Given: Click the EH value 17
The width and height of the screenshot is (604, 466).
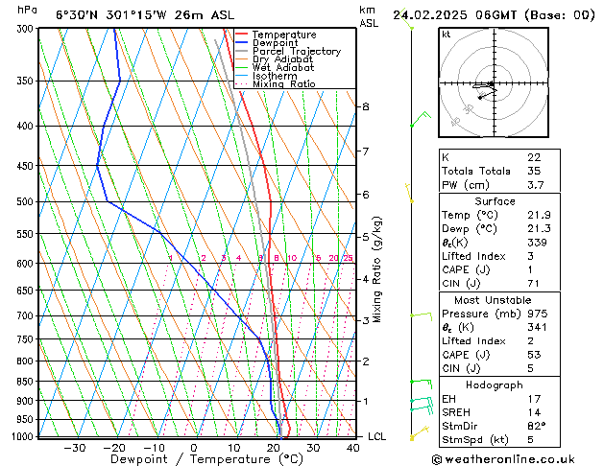Looking at the screenshot, I should (534, 399).
